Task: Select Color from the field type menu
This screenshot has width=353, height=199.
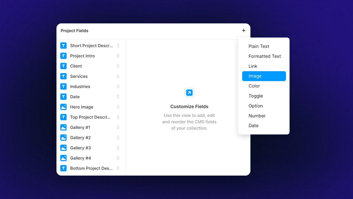Action: pyautogui.click(x=254, y=86)
